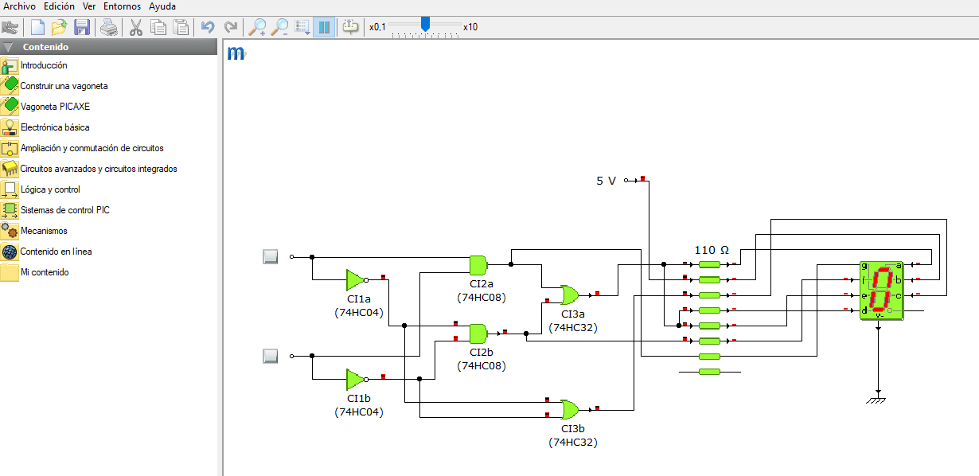Image resolution: width=979 pixels, height=476 pixels.
Task: Open Electrónica básica content
Action: pyautogui.click(x=55, y=127)
